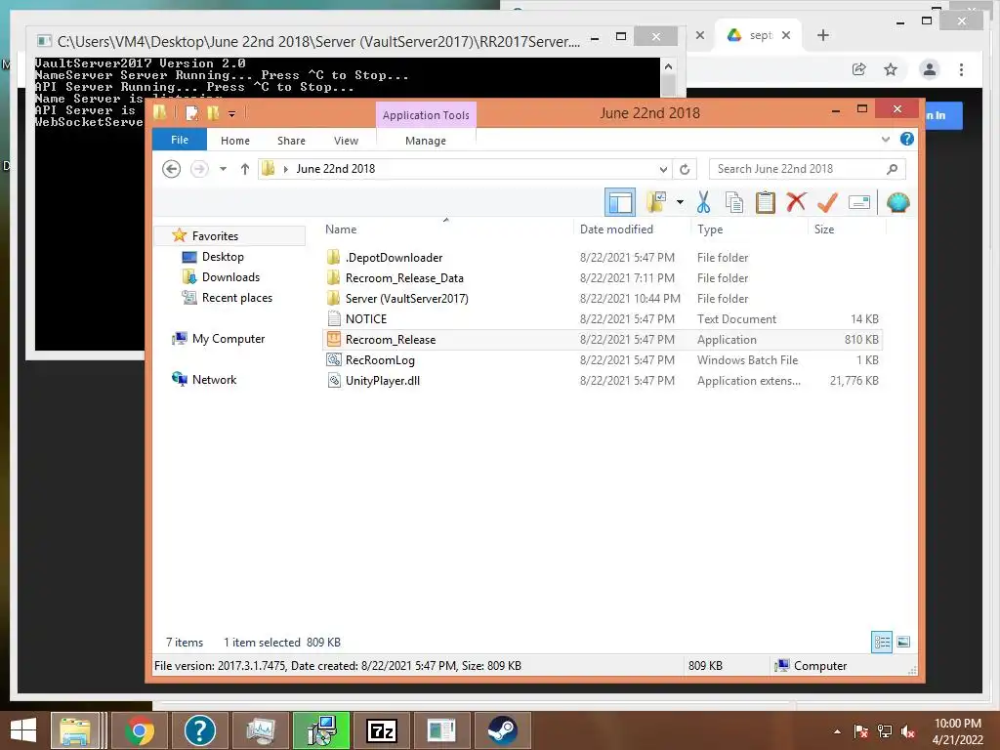The height and width of the screenshot is (750, 1000).
Task: Click the red X Delete icon
Action: click(x=796, y=202)
